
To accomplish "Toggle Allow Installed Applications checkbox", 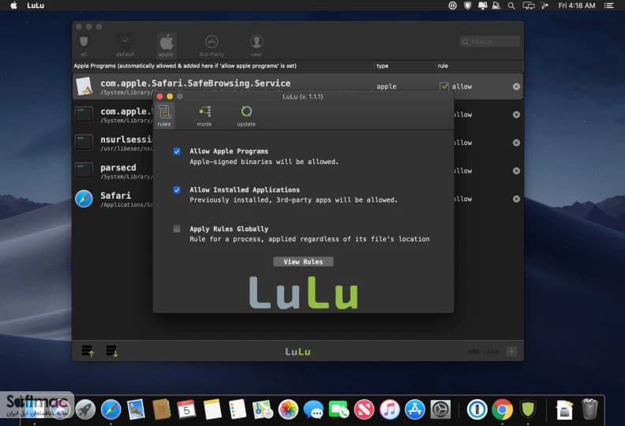I will click(x=177, y=190).
